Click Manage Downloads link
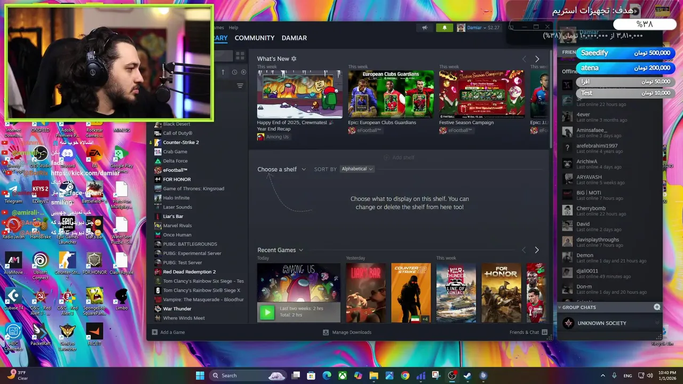The image size is (683, 384). (x=347, y=332)
